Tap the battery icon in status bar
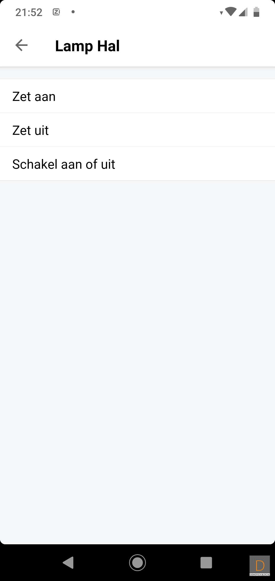Screen dimensions: 275x581 (x=256, y=12)
